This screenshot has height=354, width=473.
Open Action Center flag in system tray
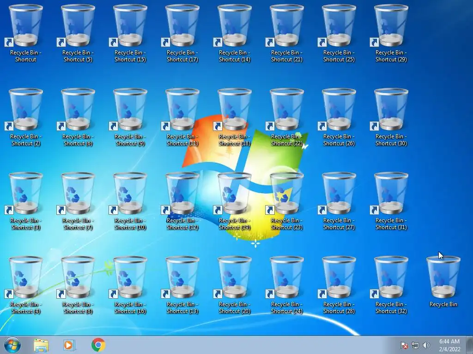pyautogui.click(x=404, y=345)
